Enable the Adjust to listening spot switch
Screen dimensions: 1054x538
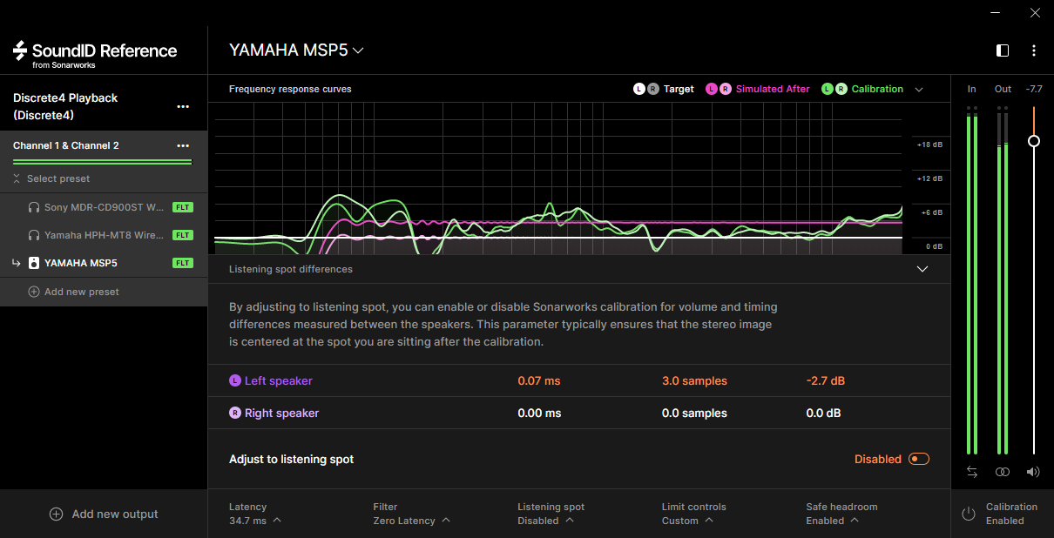click(919, 459)
